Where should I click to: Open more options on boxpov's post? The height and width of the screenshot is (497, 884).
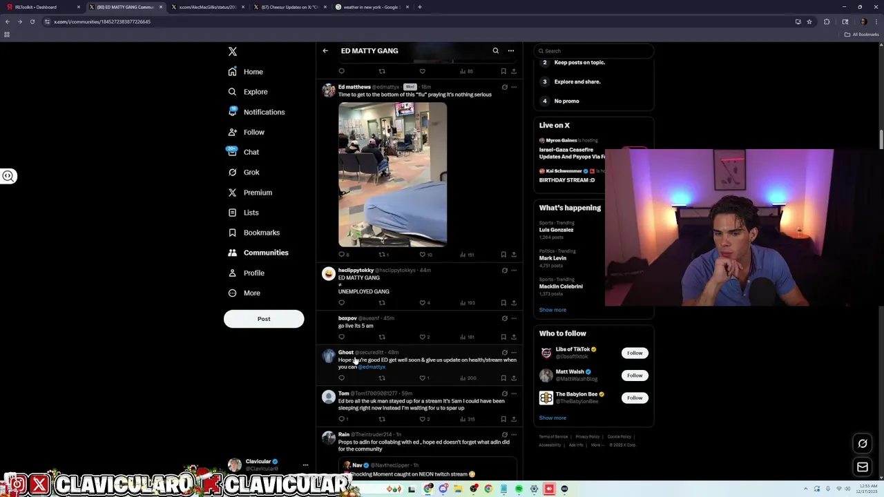pyautogui.click(x=514, y=318)
